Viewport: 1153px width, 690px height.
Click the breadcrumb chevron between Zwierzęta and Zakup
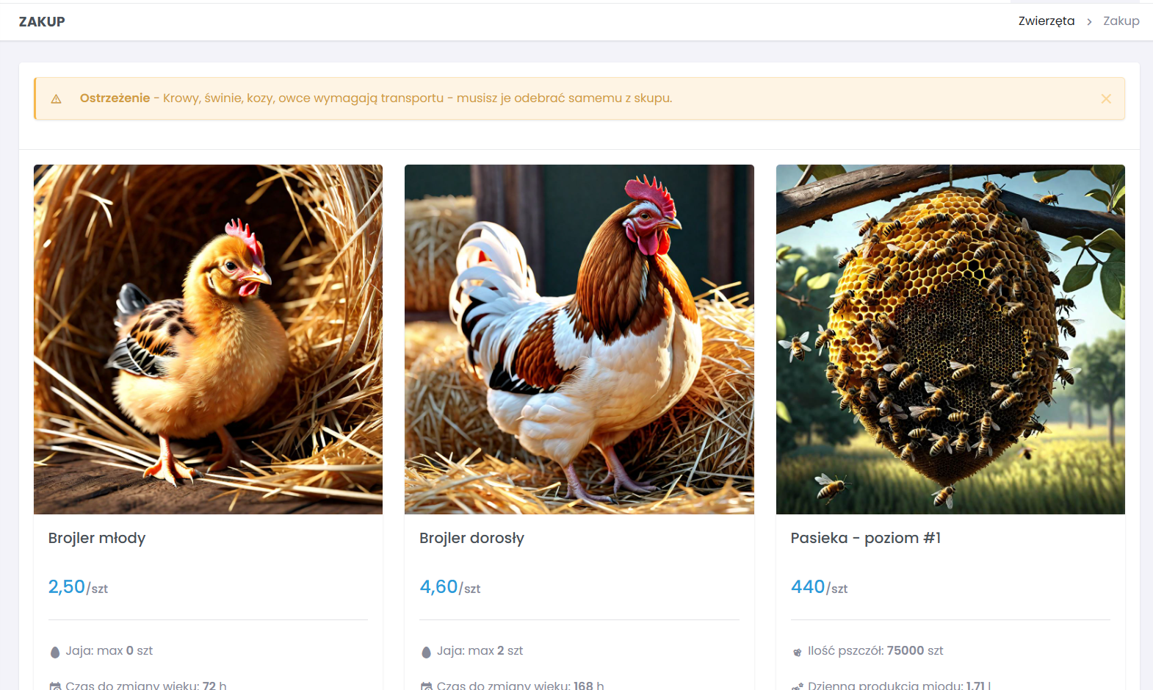[x=1089, y=22]
